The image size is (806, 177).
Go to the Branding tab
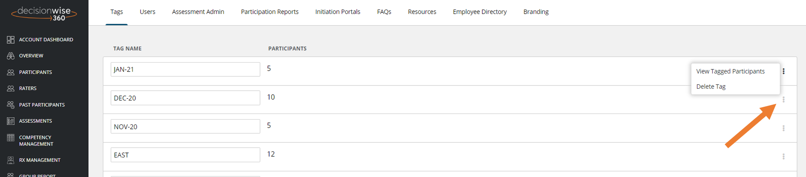(536, 12)
